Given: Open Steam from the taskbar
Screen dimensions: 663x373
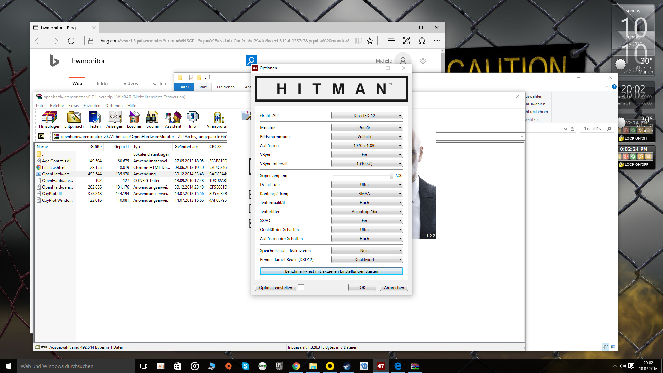Looking at the screenshot, I should pos(347,366).
